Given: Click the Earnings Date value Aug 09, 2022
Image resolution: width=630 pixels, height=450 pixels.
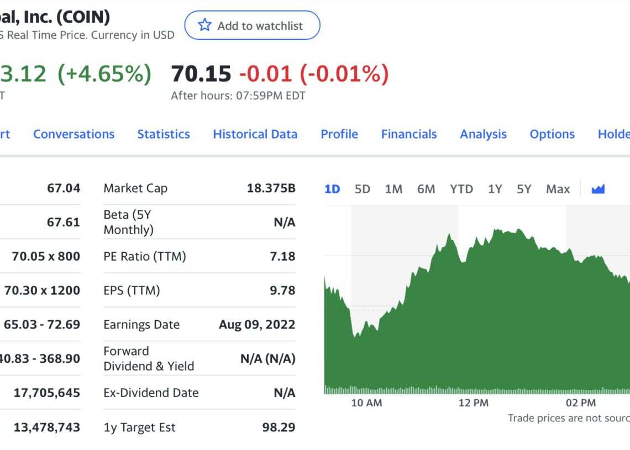Looking at the screenshot, I should [x=257, y=325].
